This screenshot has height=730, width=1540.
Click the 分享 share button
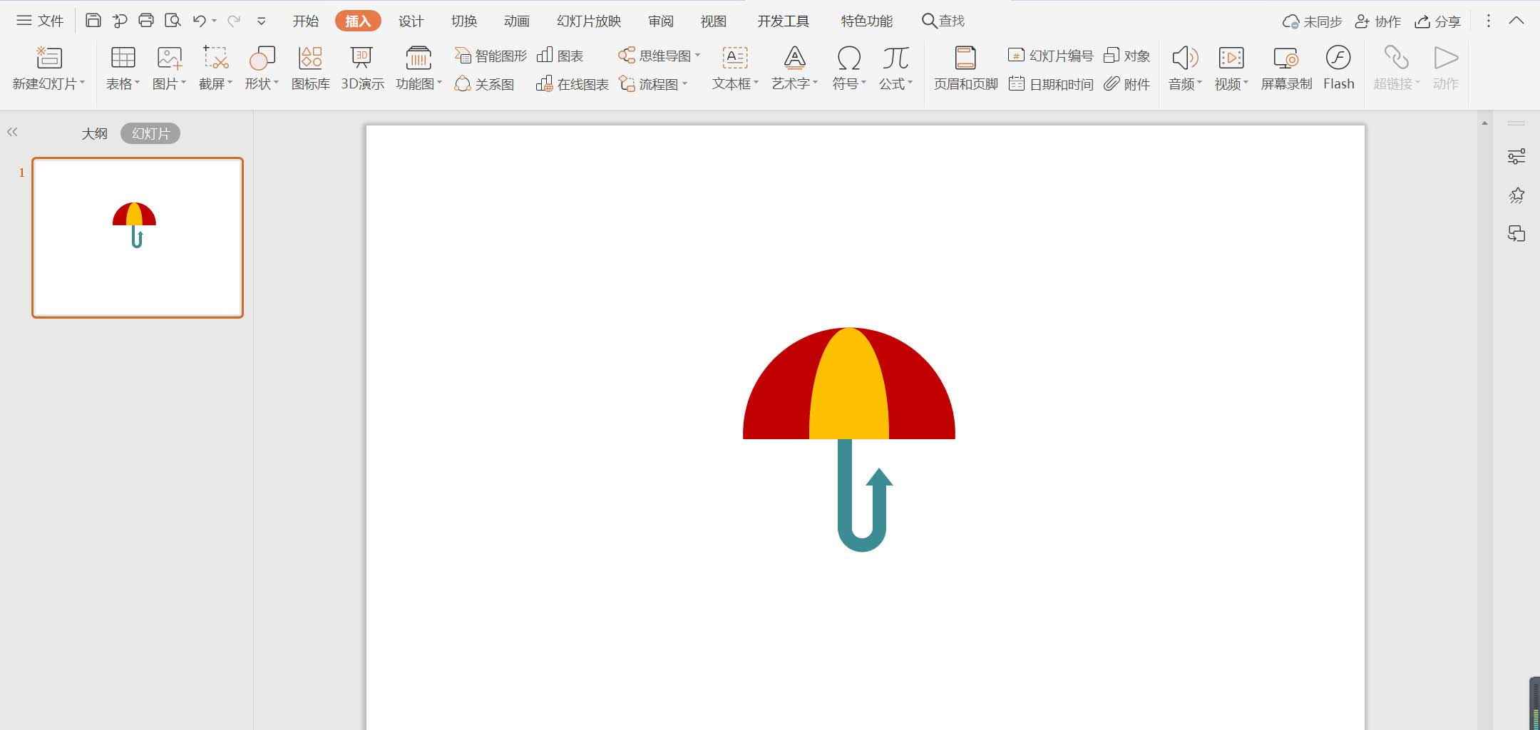1439,21
